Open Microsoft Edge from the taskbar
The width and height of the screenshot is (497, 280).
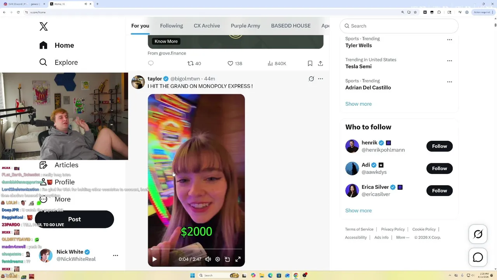(x=270, y=275)
